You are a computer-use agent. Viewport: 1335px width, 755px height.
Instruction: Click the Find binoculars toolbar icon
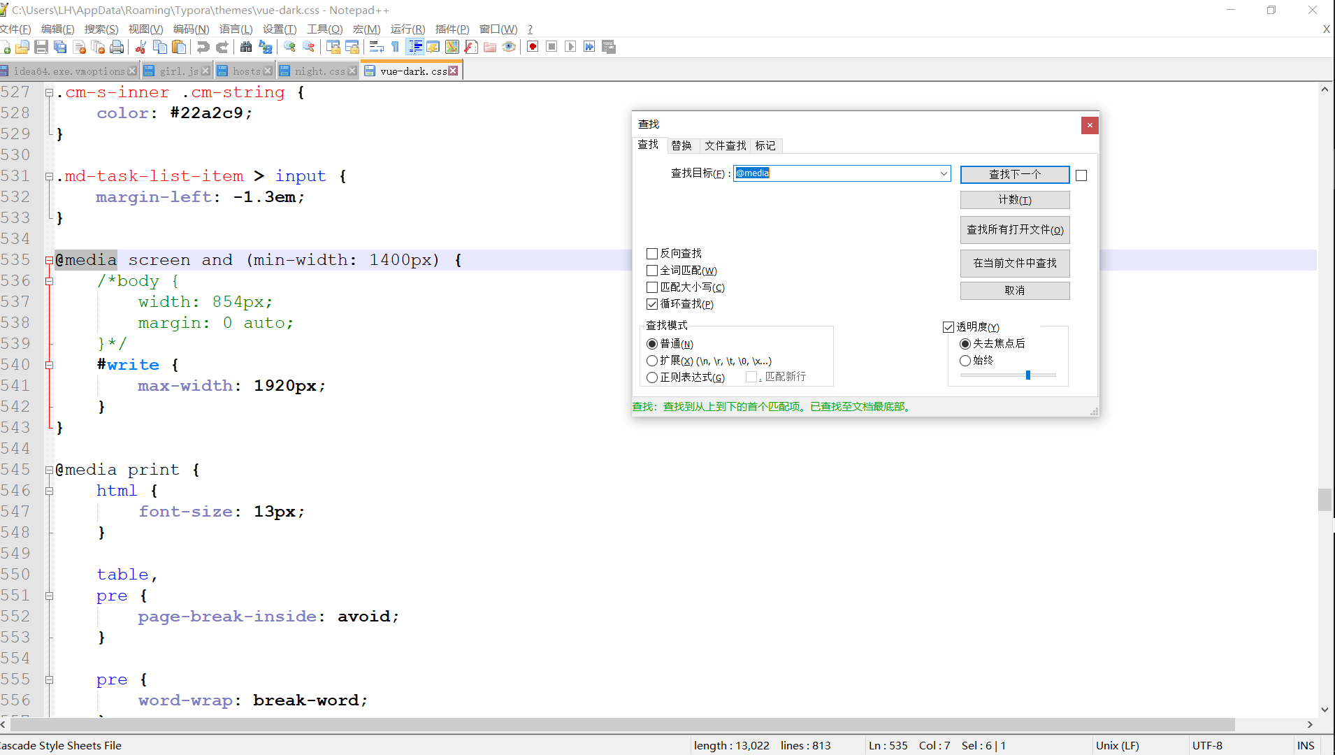coord(246,47)
